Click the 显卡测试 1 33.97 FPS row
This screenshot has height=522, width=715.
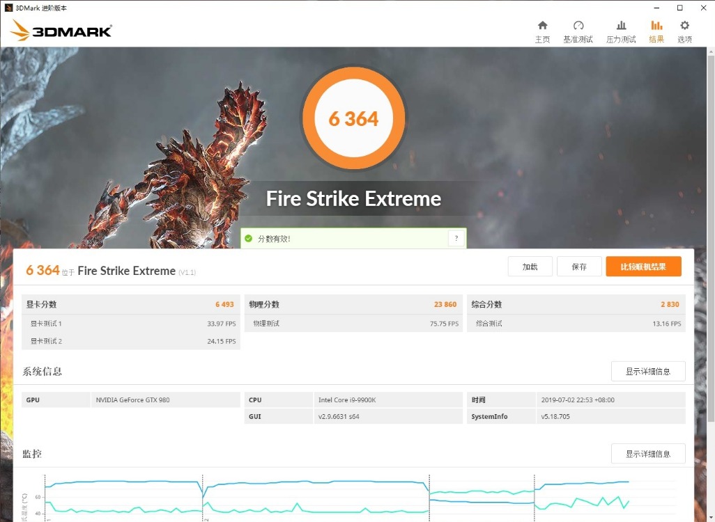(x=130, y=324)
